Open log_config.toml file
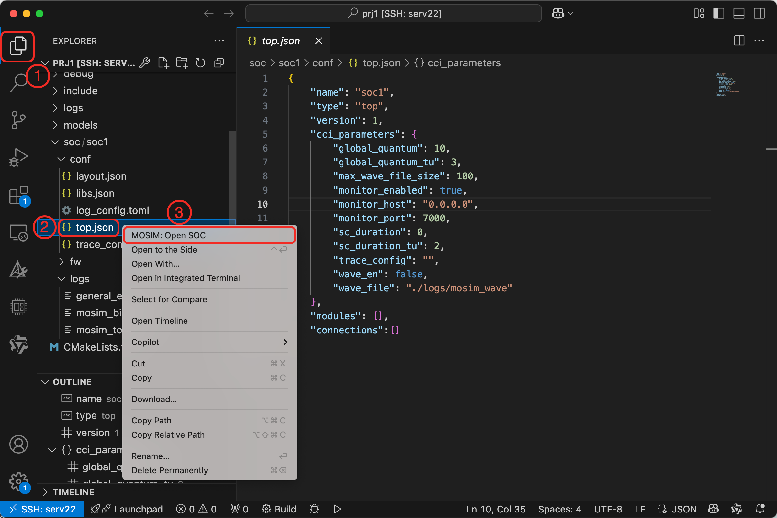Screen dimensions: 777x518 point(112,210)
